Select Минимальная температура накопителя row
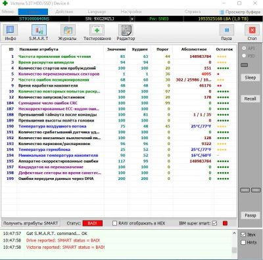 coord(119,156)
